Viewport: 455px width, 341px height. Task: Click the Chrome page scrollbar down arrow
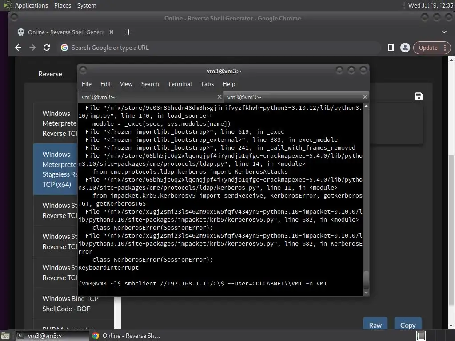tap(451, 326)
